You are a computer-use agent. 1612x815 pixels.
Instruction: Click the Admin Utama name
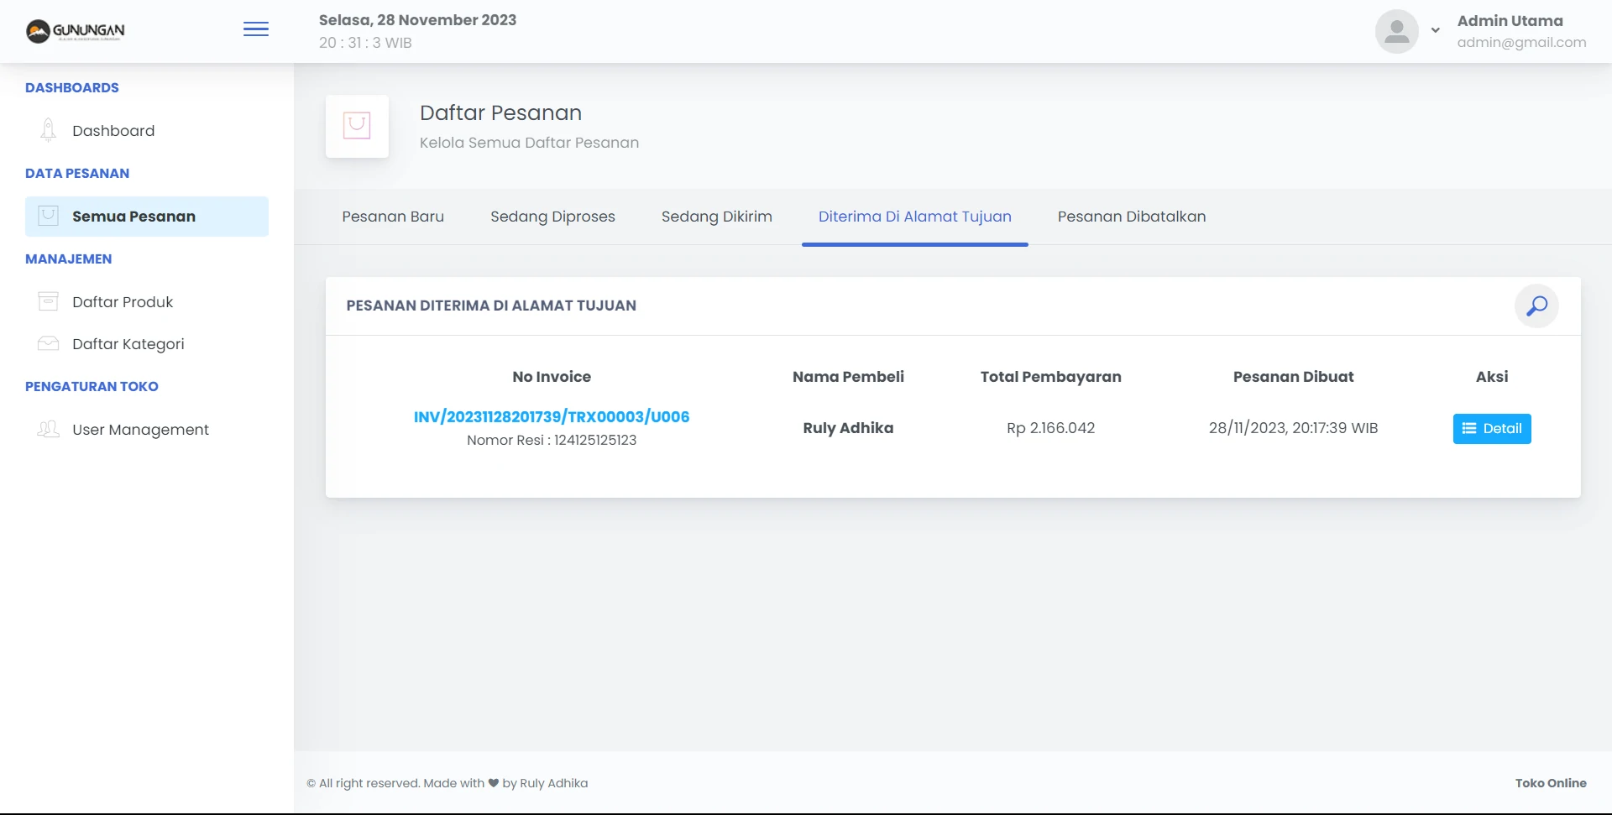tap(1510, 21)
